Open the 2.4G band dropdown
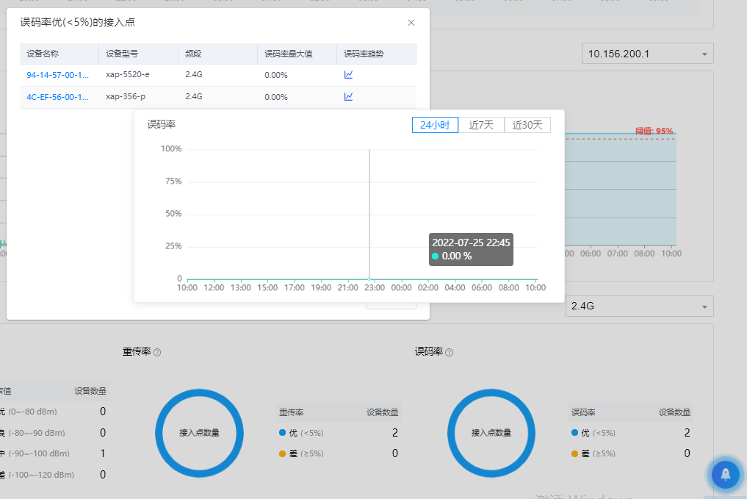 tap(639, 306)
